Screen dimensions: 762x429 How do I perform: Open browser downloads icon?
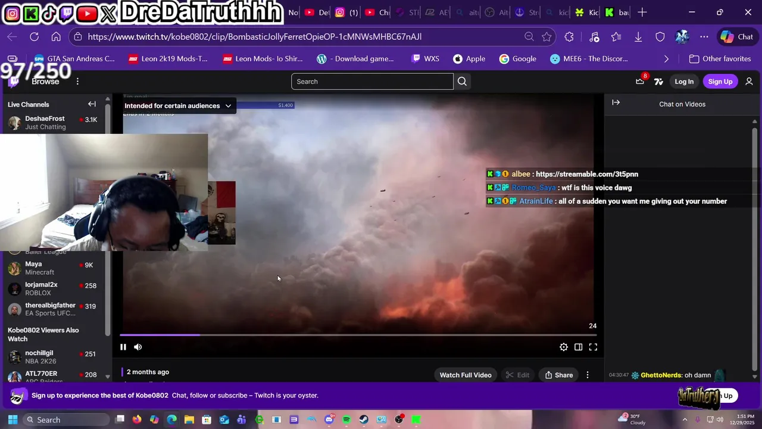point(638,37)
